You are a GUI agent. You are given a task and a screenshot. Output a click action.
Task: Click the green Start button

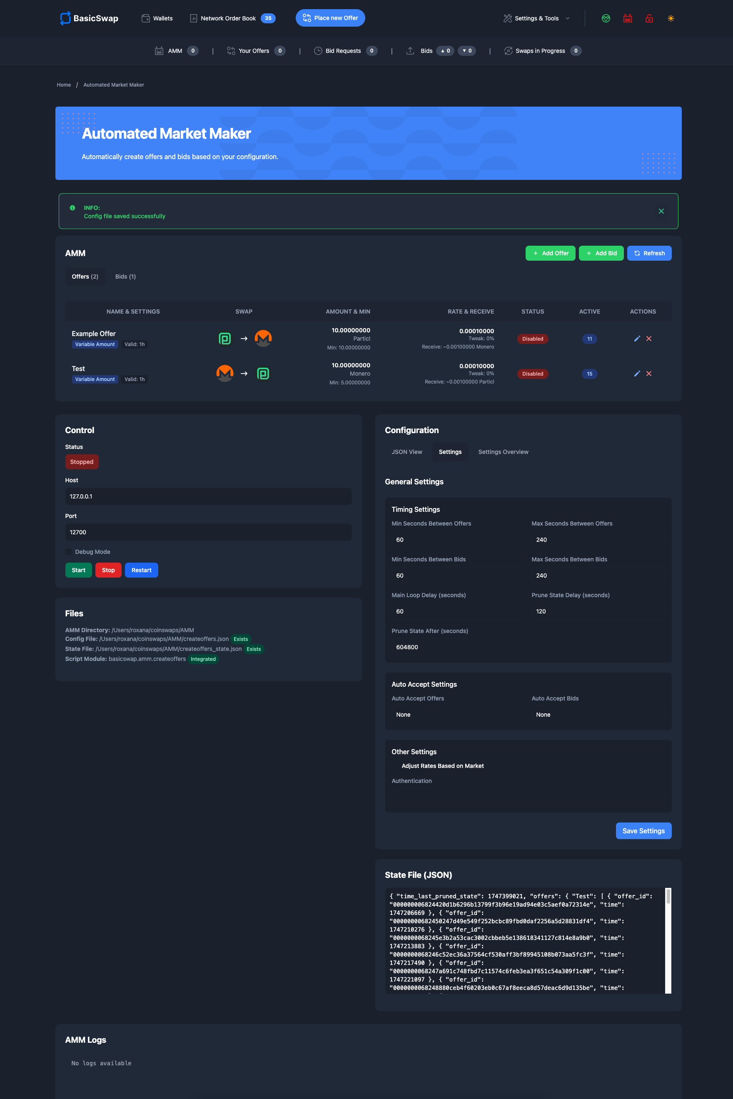tap(79, 570)
